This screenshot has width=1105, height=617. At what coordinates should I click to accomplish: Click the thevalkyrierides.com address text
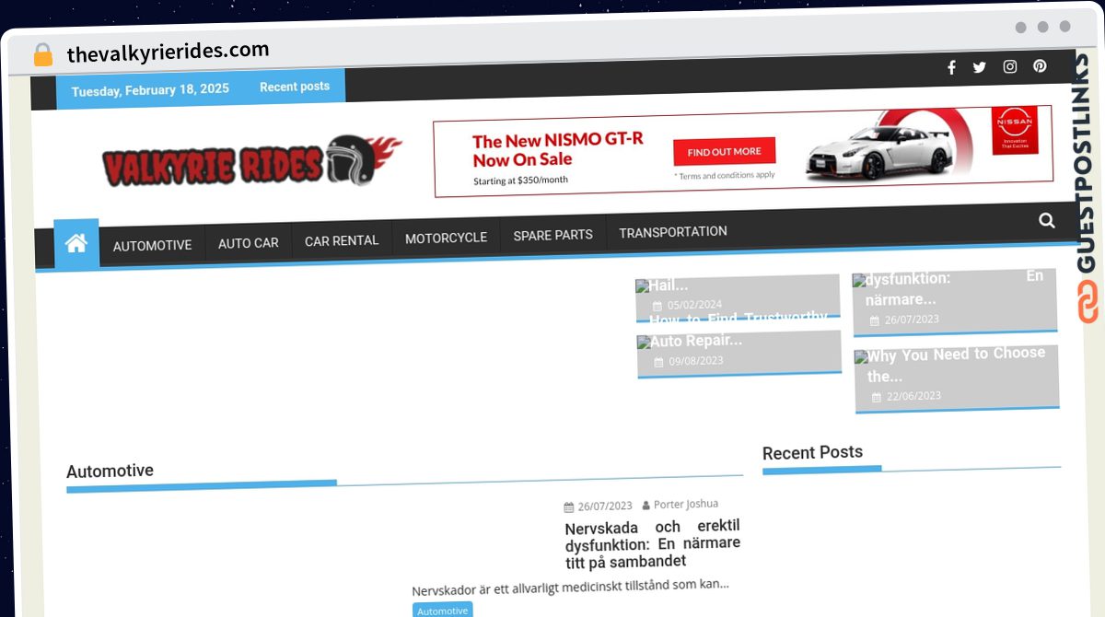click(x=169, y=52)
